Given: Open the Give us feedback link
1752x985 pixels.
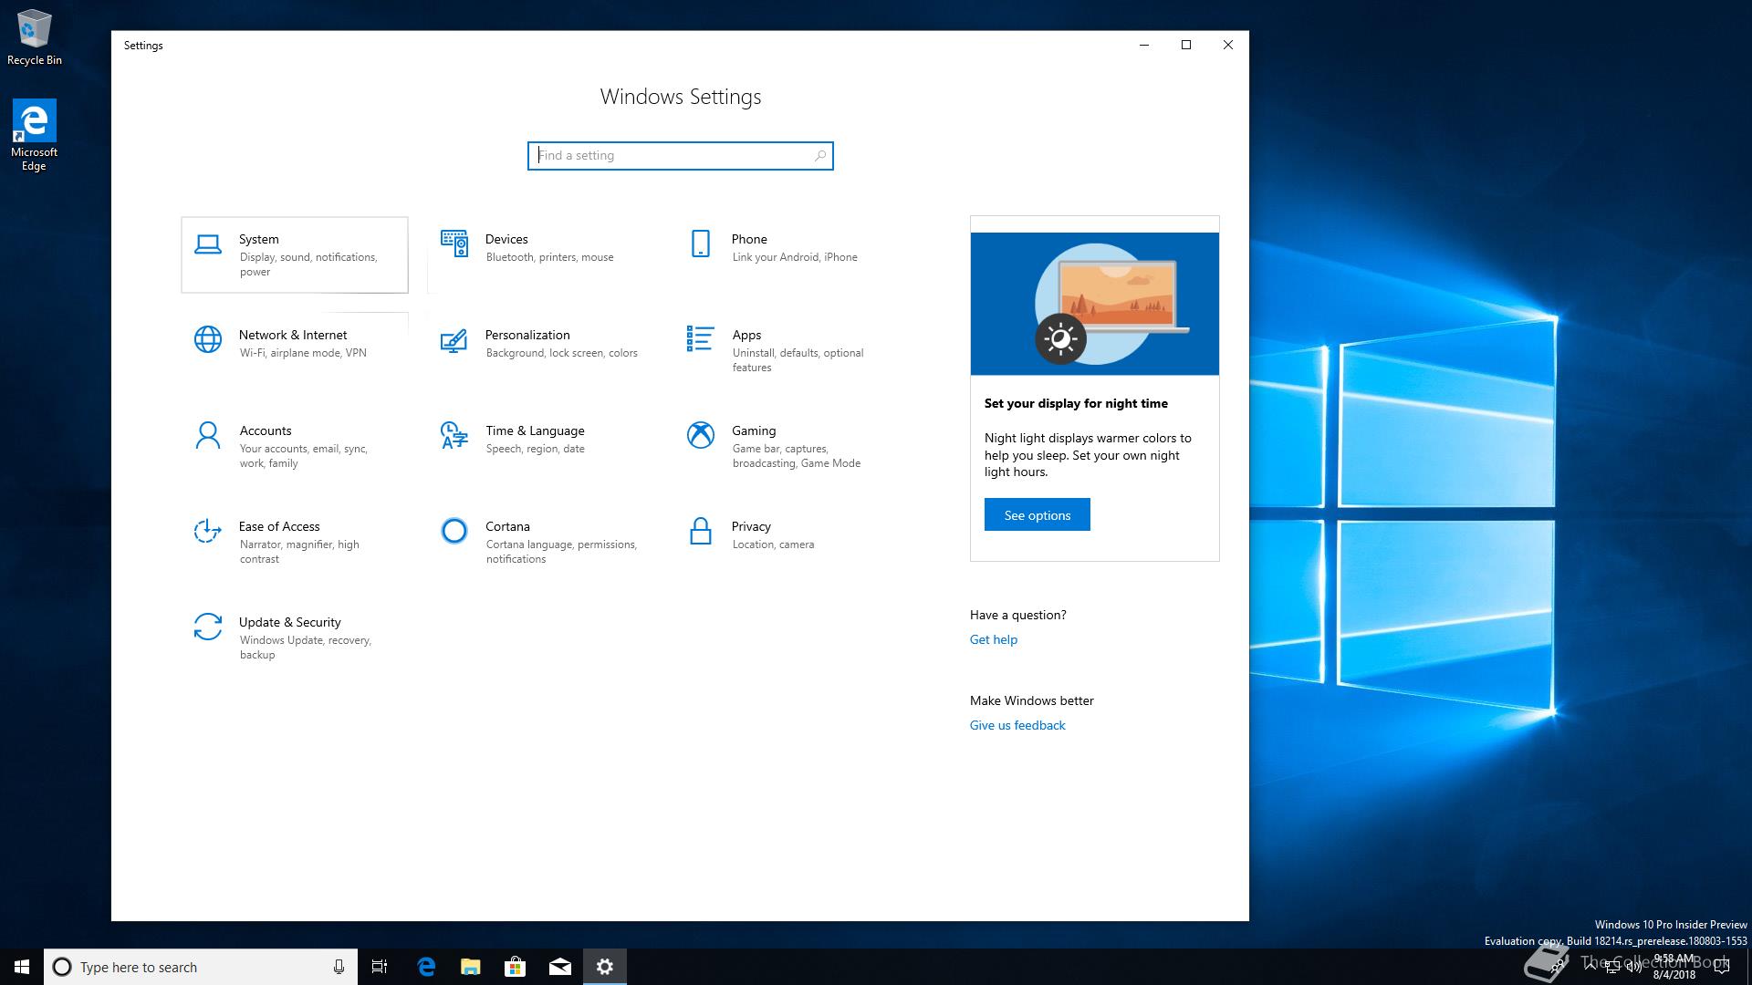Looking at the screenshot, I should coord(1017,726).
